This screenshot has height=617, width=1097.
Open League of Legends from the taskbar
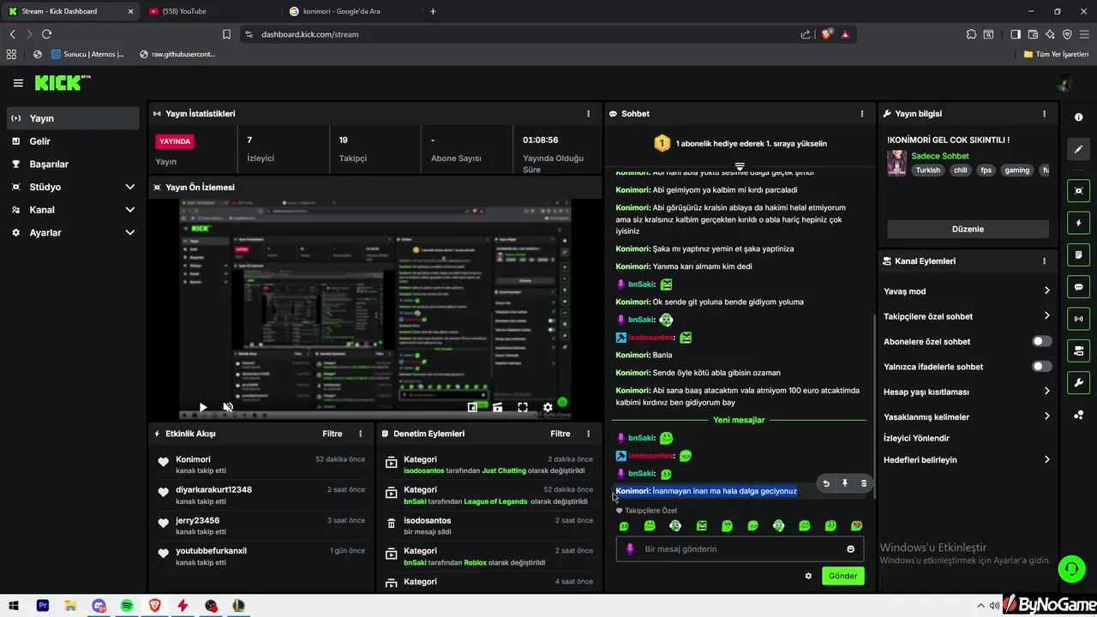tap(239, 606)
